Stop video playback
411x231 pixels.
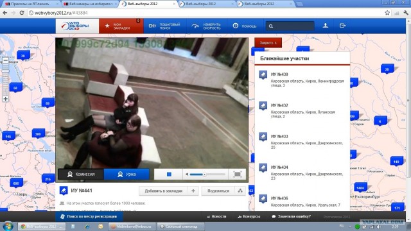pyautogui.click(x=169, y=174)
